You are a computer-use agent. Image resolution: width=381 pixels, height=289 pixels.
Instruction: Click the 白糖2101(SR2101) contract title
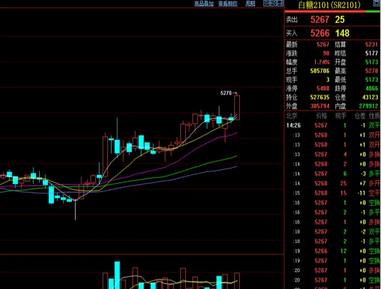329,5
